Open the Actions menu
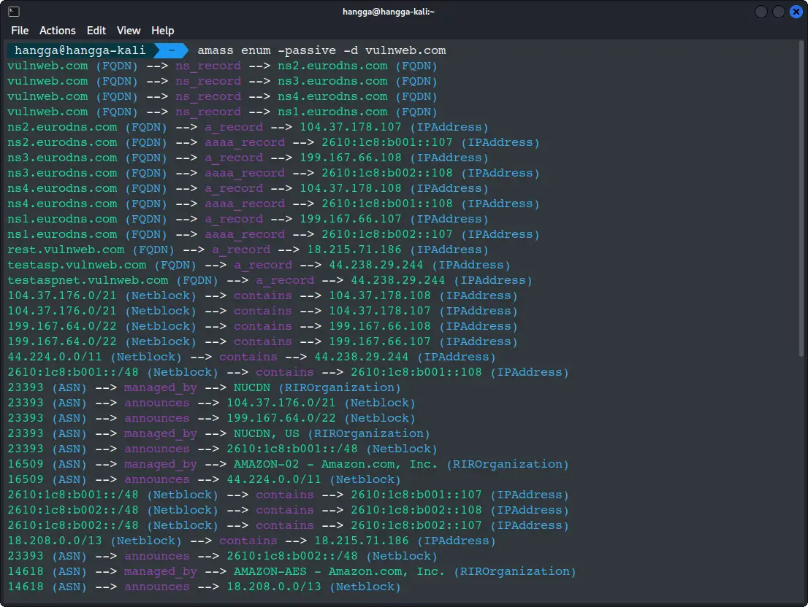 tap(58, 31)
